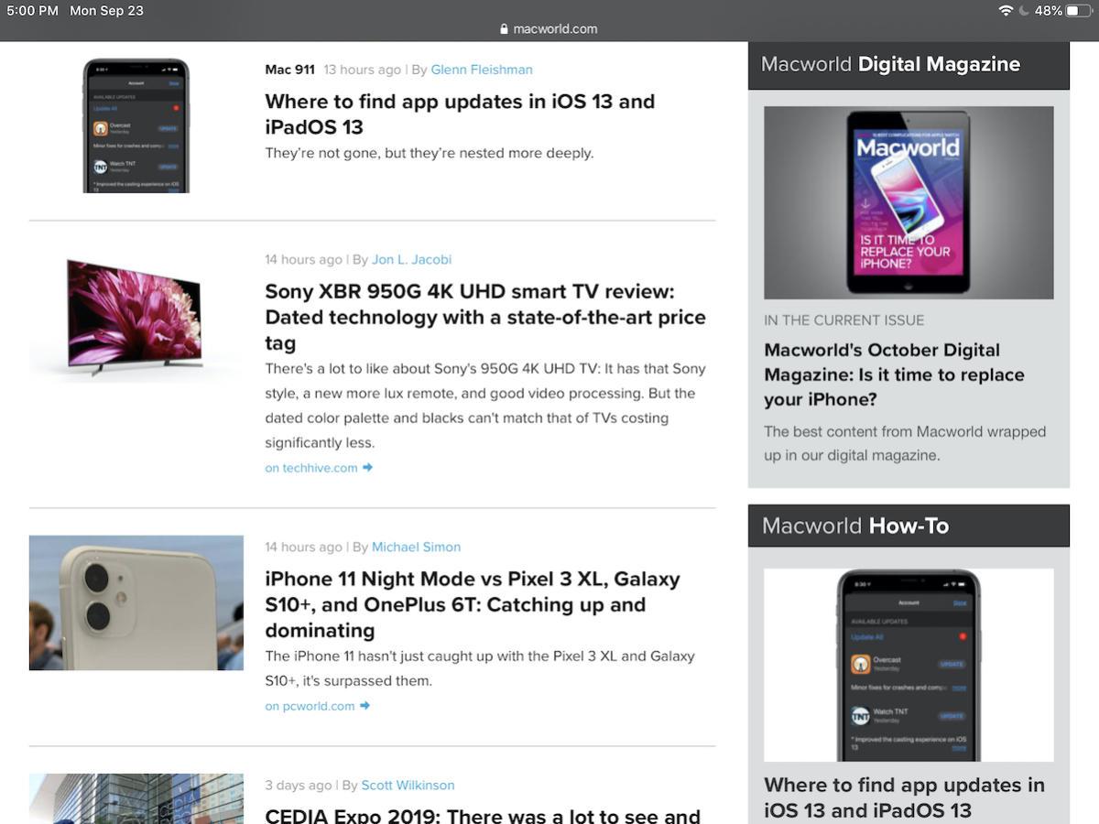Screen dimensions: 1099x824
Task: Open the iPhone app updates thumbnail in main list
Action: point(136,125)
